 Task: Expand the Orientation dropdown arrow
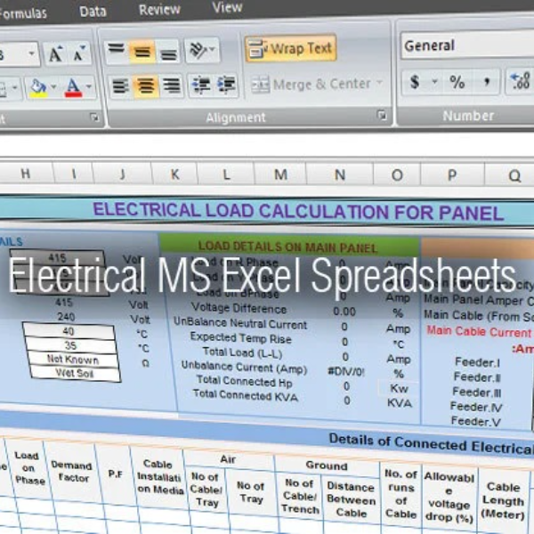click(x=212, y=50)
